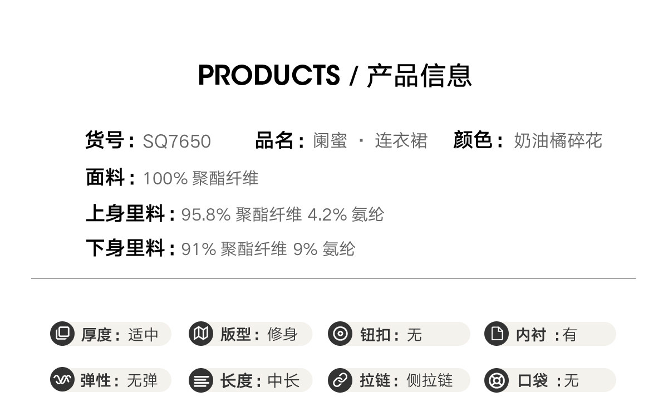Click the 修身 fit value
Image resolution: width=668 pixels, height=416 pixels.
283,334
